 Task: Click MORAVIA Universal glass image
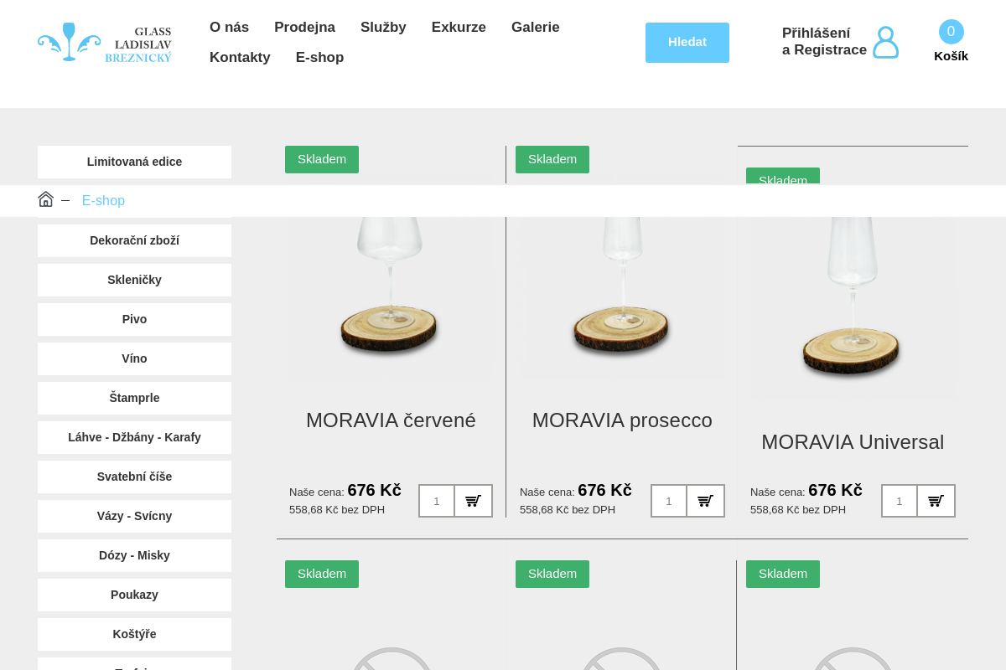click(x=853, y=307)
